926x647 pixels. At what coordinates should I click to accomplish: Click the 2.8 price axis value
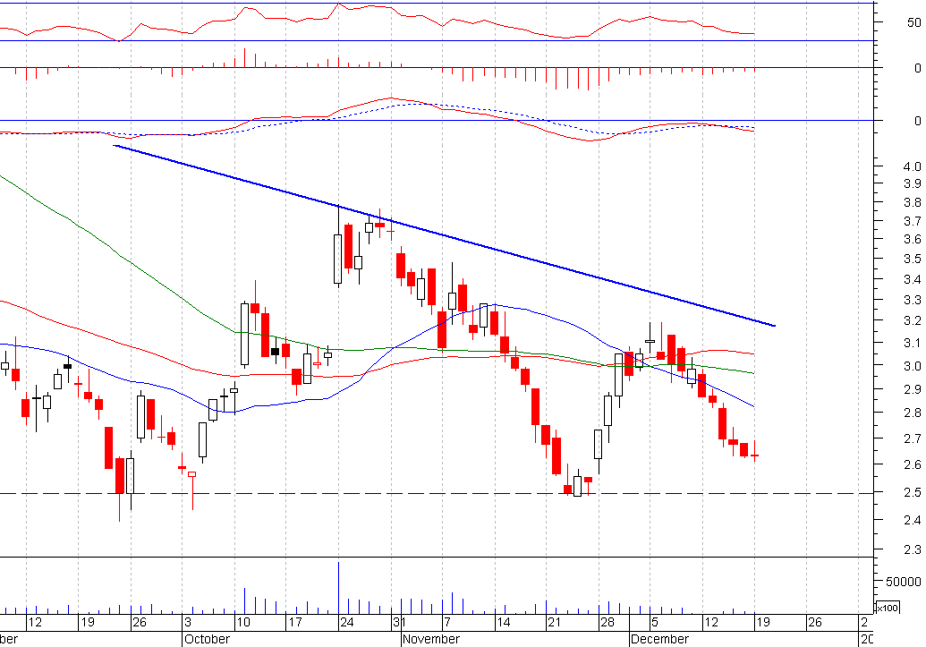[x=913, y=413]
